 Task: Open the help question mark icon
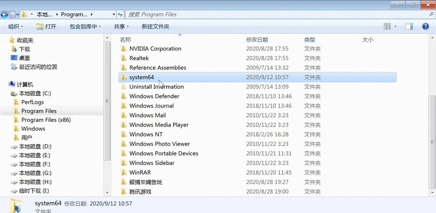425,27
